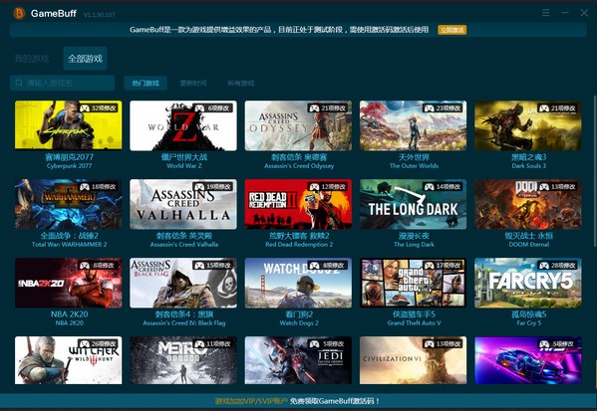Click the vertical scrollbar of game list
This screenshot has width=597, height=411.
click(x=595, y=171)
